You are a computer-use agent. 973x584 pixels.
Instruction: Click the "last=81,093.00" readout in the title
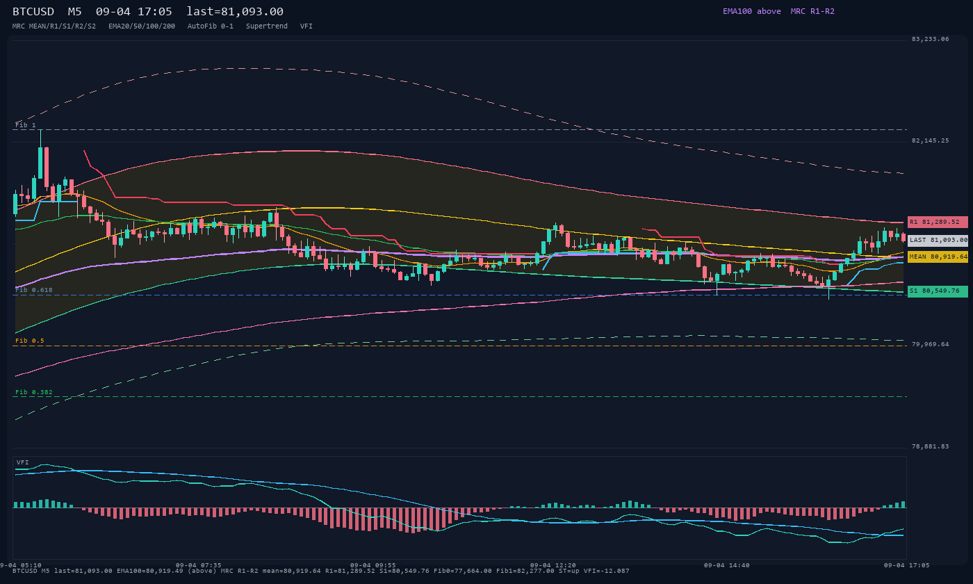[x=235, y=11]
